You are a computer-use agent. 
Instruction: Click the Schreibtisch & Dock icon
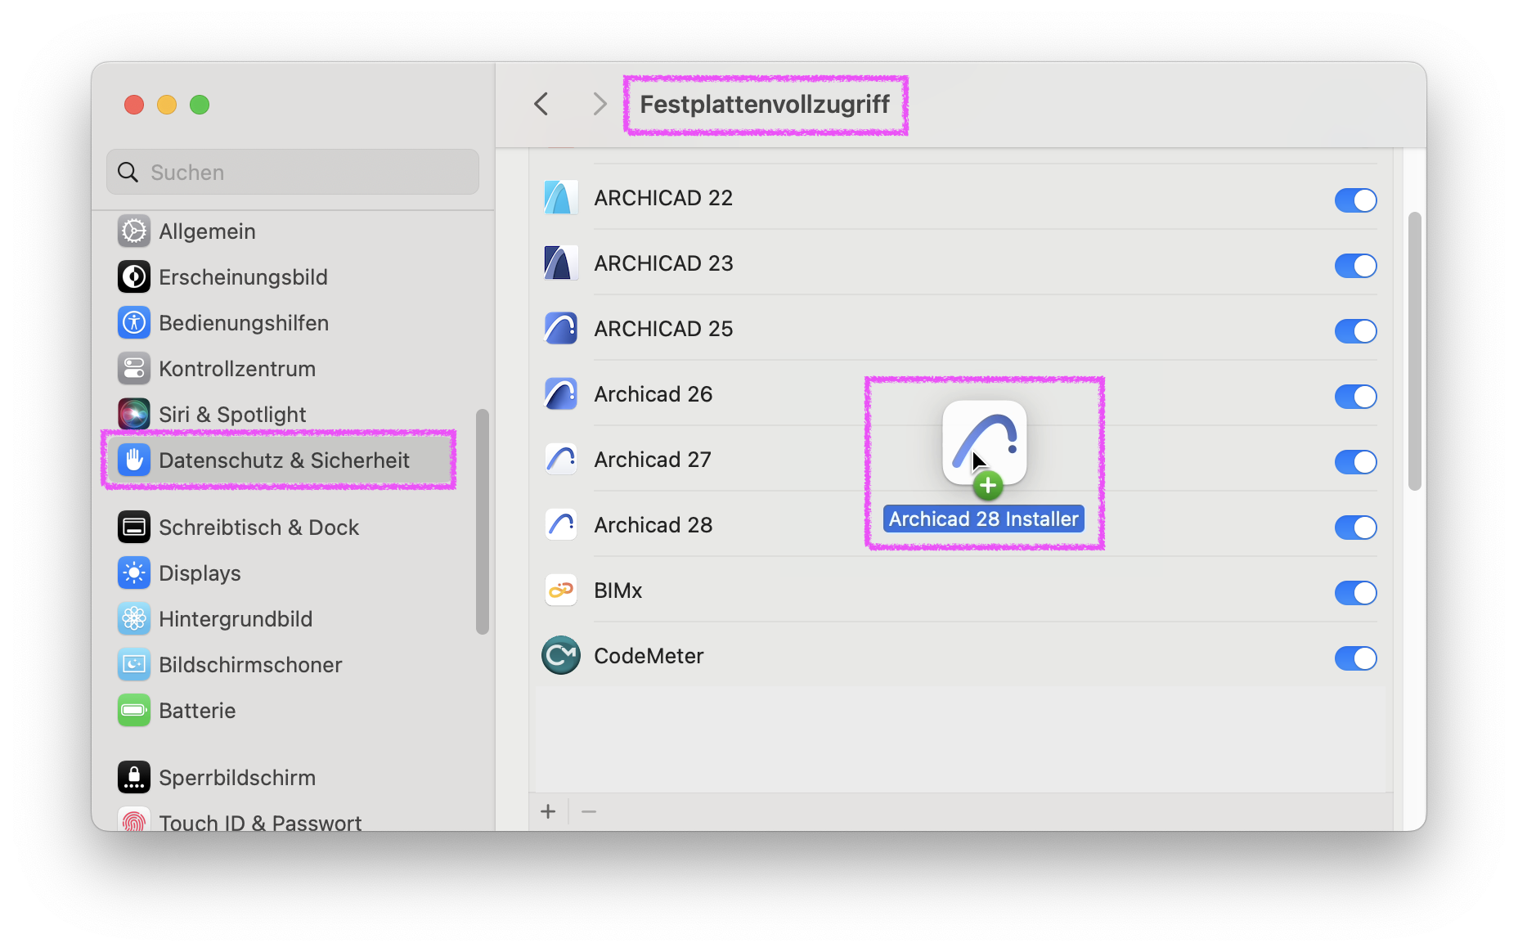click(x=134, y=528)
